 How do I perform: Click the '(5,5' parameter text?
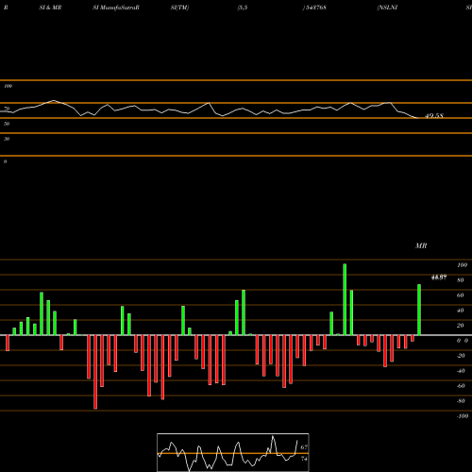click(243, 8)
